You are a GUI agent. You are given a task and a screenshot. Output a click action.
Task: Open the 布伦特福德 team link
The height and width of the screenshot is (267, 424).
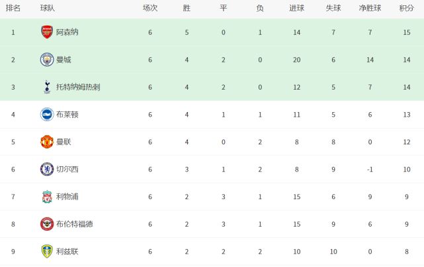[x=74, y=224]
